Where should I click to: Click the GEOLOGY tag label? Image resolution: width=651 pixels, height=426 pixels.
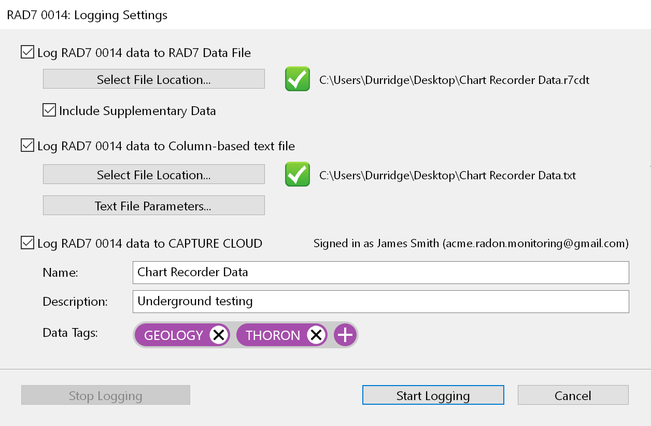[x=174, y=335]
